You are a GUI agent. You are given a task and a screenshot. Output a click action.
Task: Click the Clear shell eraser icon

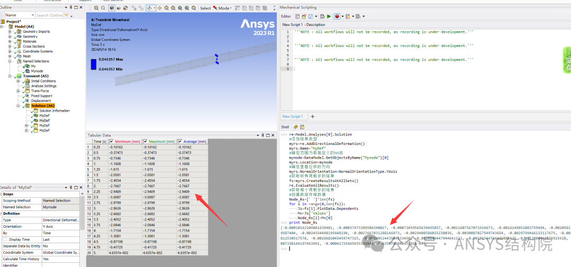(x=296, y=127)
